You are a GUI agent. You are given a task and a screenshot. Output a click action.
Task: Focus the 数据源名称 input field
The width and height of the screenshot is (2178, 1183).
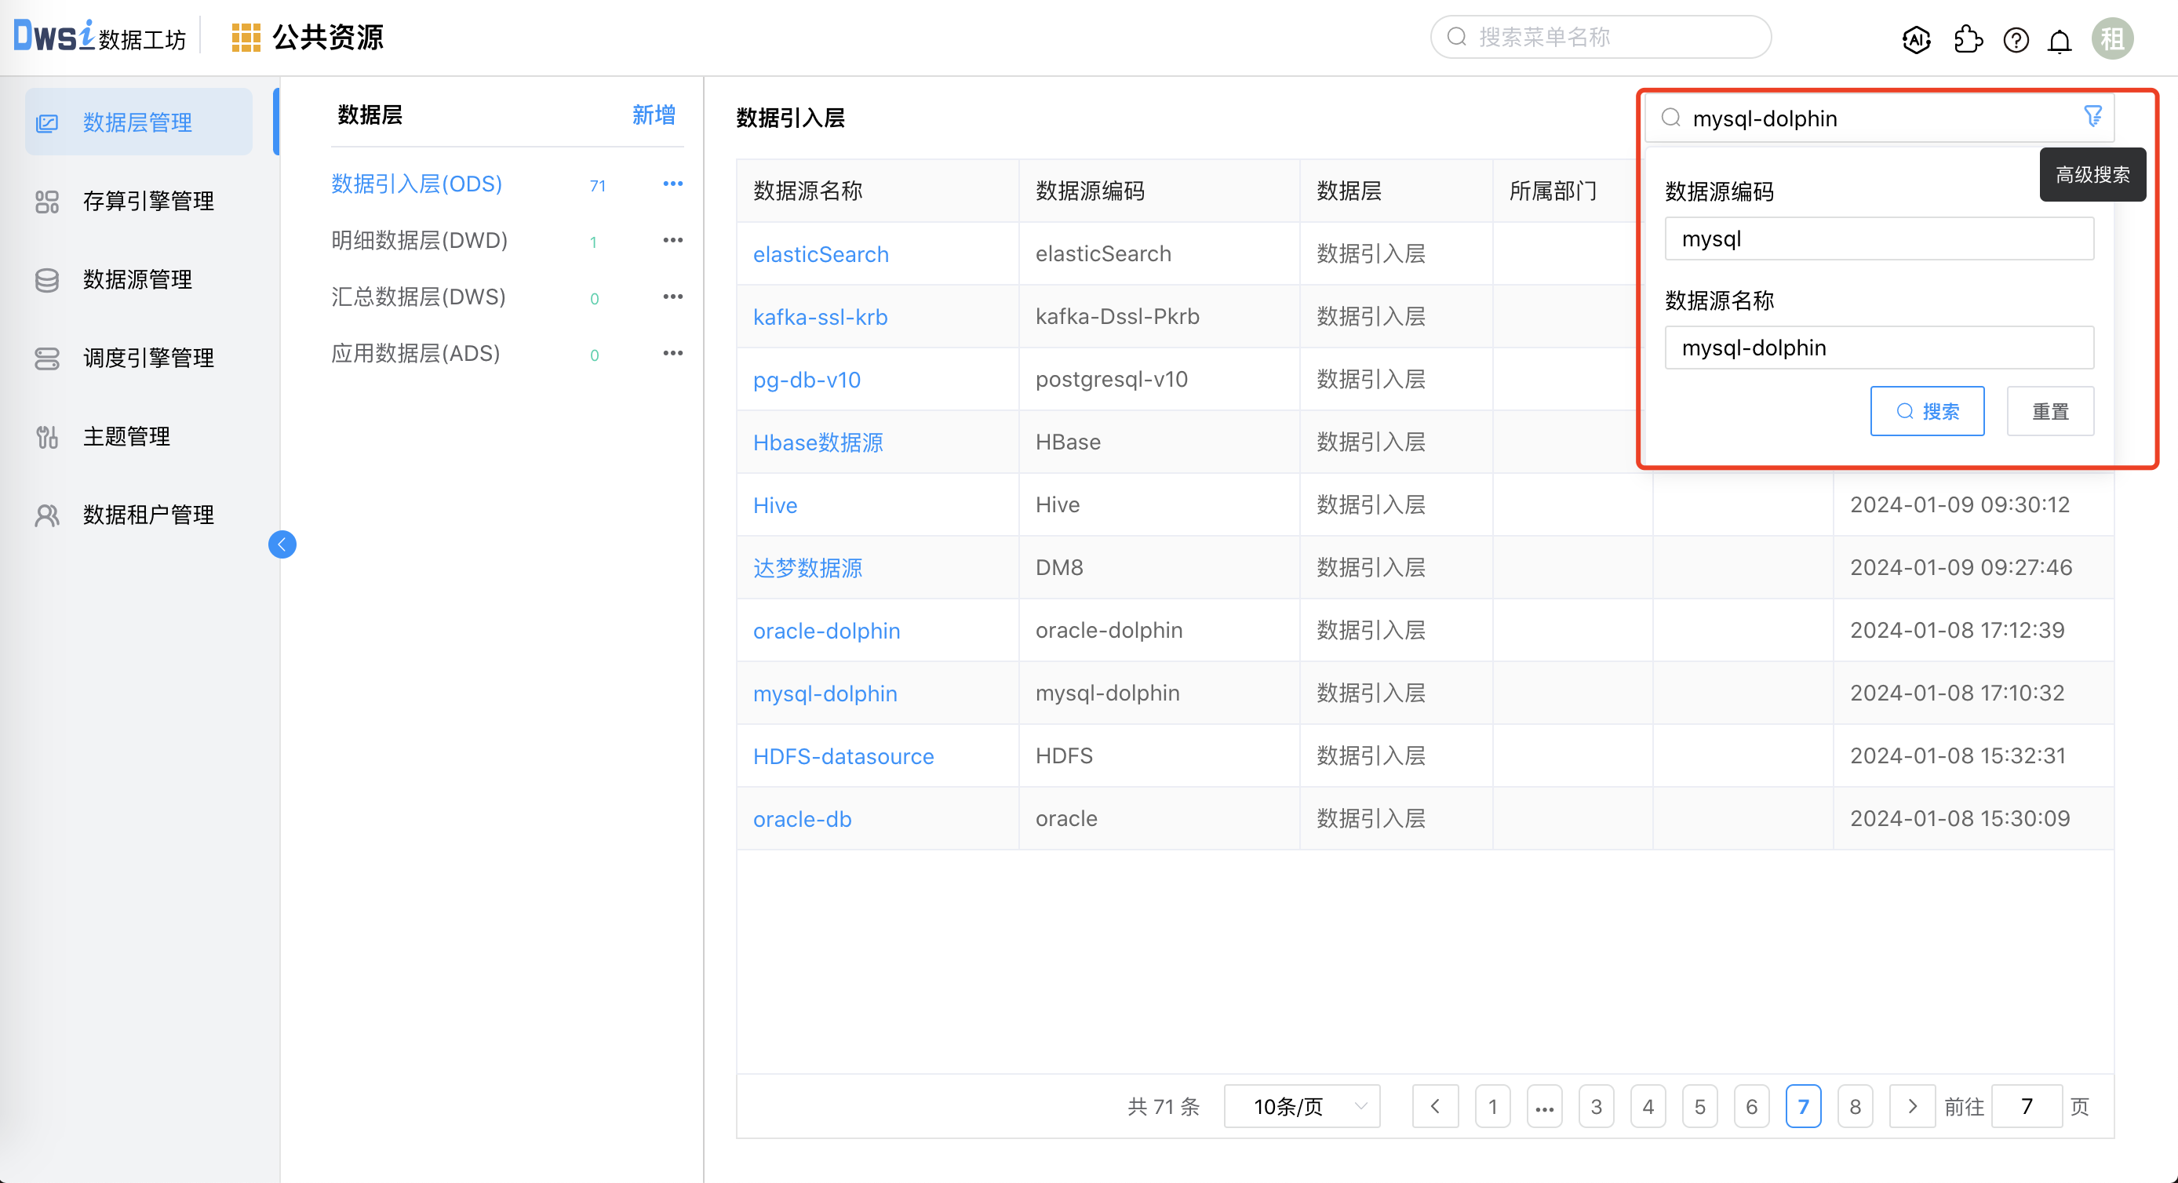1879,348
